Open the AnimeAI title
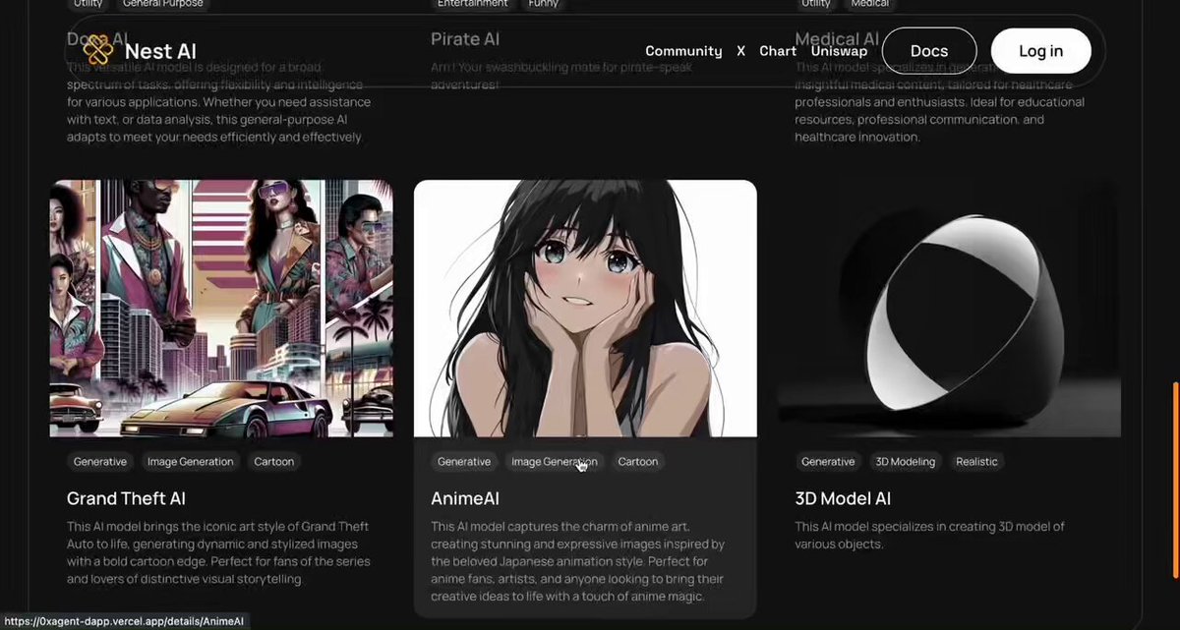Screen dimensions: 1180x630 (465, 498)
